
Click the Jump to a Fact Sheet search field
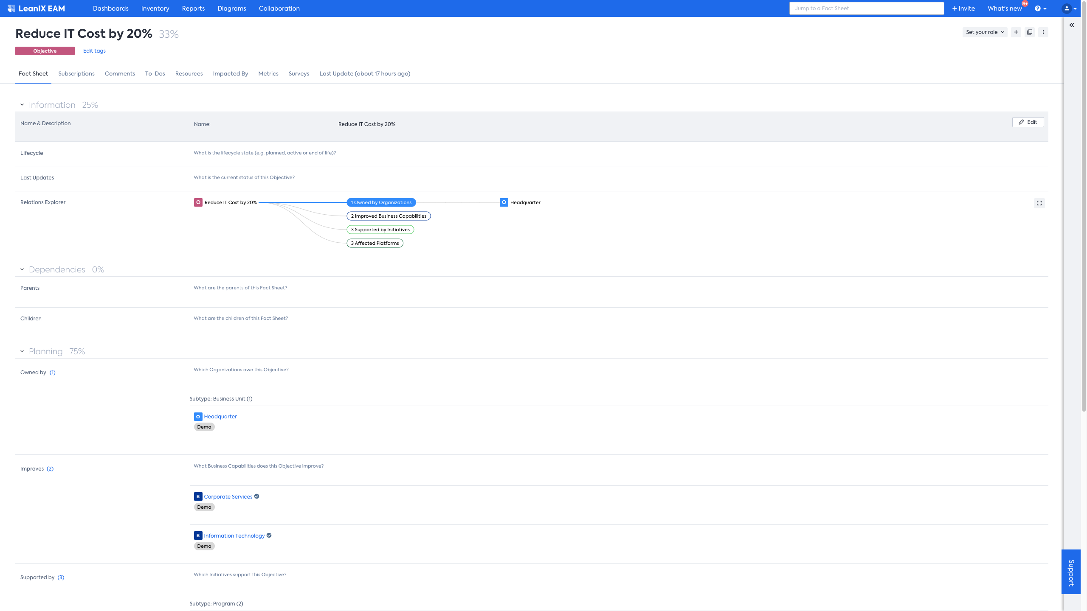tap(866, 8)
